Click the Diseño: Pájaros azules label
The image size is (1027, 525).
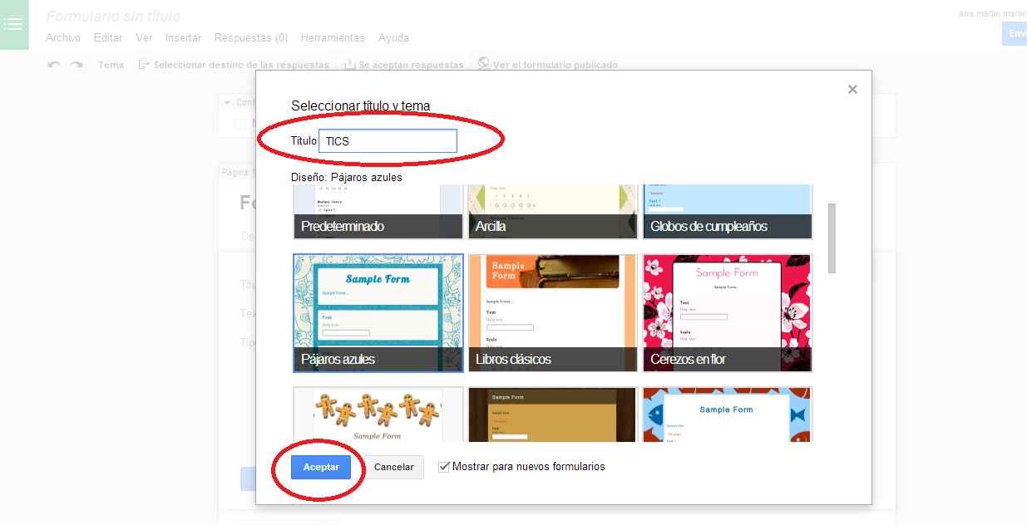coord(347,177)
